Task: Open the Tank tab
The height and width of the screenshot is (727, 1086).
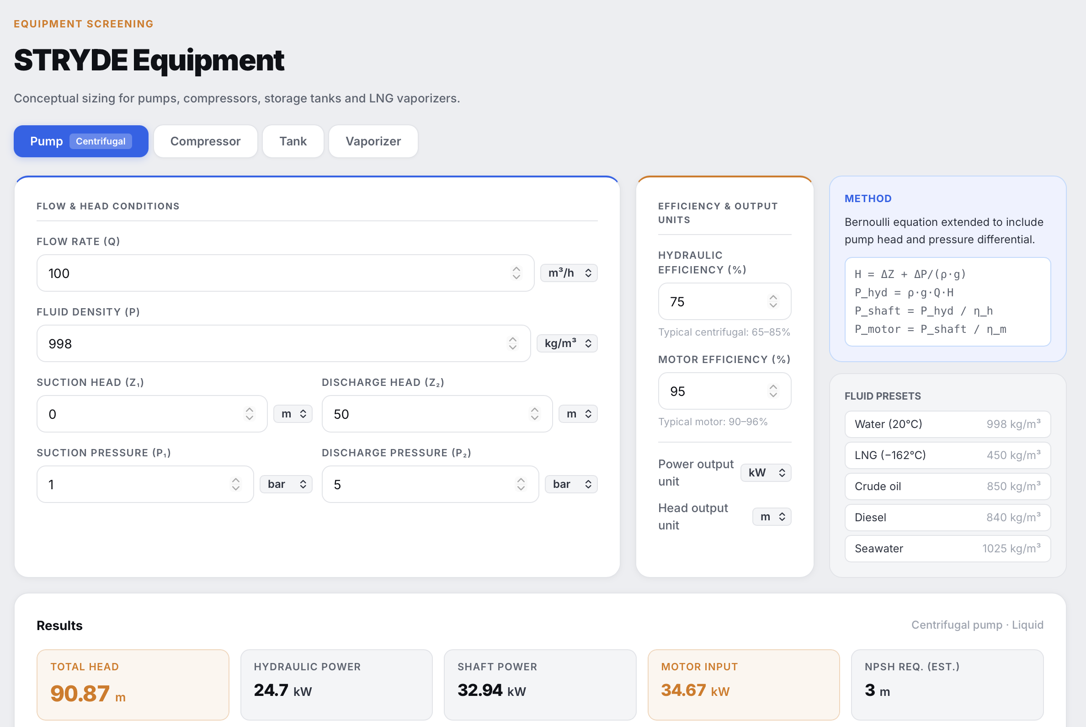Action: click(x=293, y=141)
